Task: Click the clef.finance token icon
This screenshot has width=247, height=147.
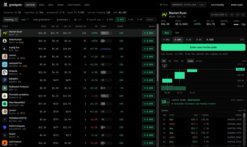Action: pyautogui.click(x=5, y=143)
